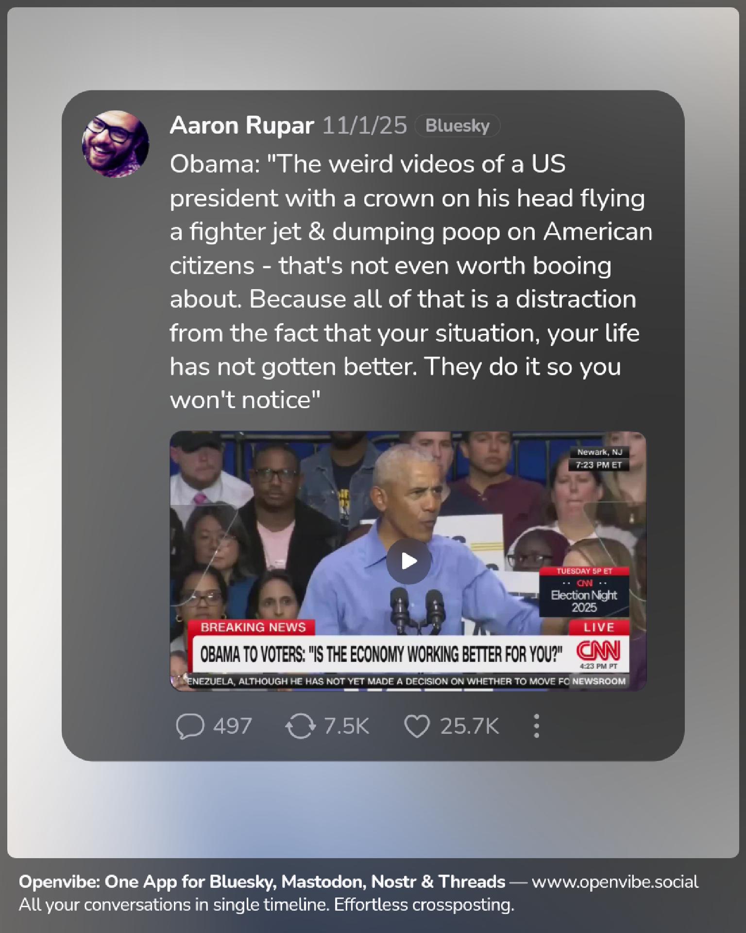Click the LIVE label in video
The image size is (746, 933).
coord(599,627)
